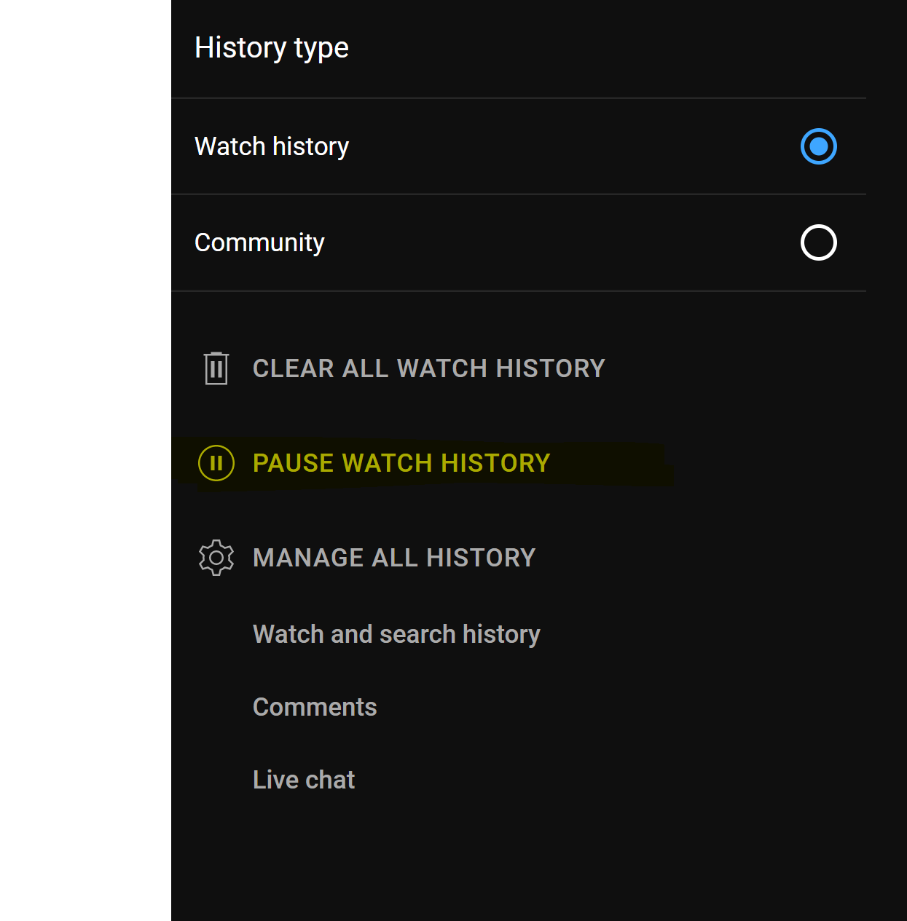The width and height of the screenshot is (907, 921).
Task: Open the Live chat history link
Action: tap(304, 780)
